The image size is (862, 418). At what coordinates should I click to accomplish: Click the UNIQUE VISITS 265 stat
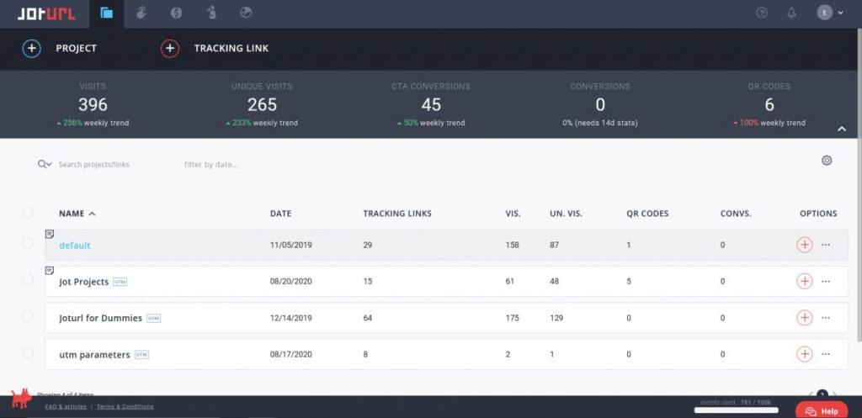[x=263, y=104]
